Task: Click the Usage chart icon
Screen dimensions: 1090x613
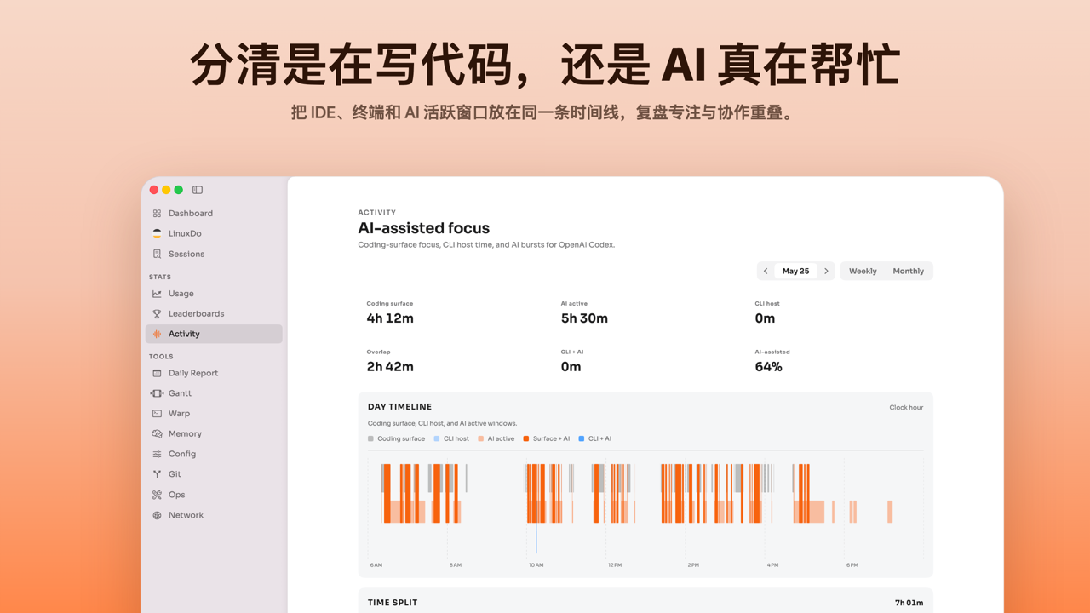Action: pos(157,294)
